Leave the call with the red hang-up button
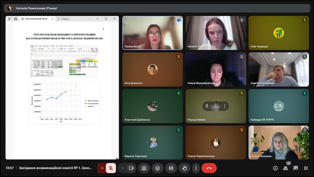Image resolution: width=314 pixels, height=177 pixels. point(209,168)
